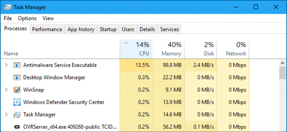Screen dimensions: 287x132
Task: Expand the WinSnap process group
Action: (x=7, y=90)
